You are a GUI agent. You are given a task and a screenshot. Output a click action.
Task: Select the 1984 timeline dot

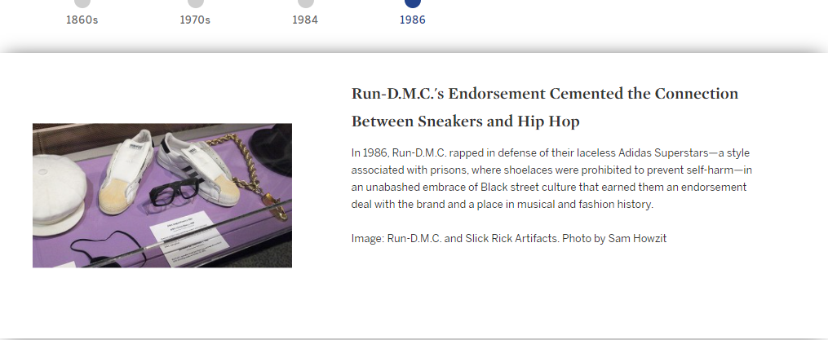[x=305, y=2]
